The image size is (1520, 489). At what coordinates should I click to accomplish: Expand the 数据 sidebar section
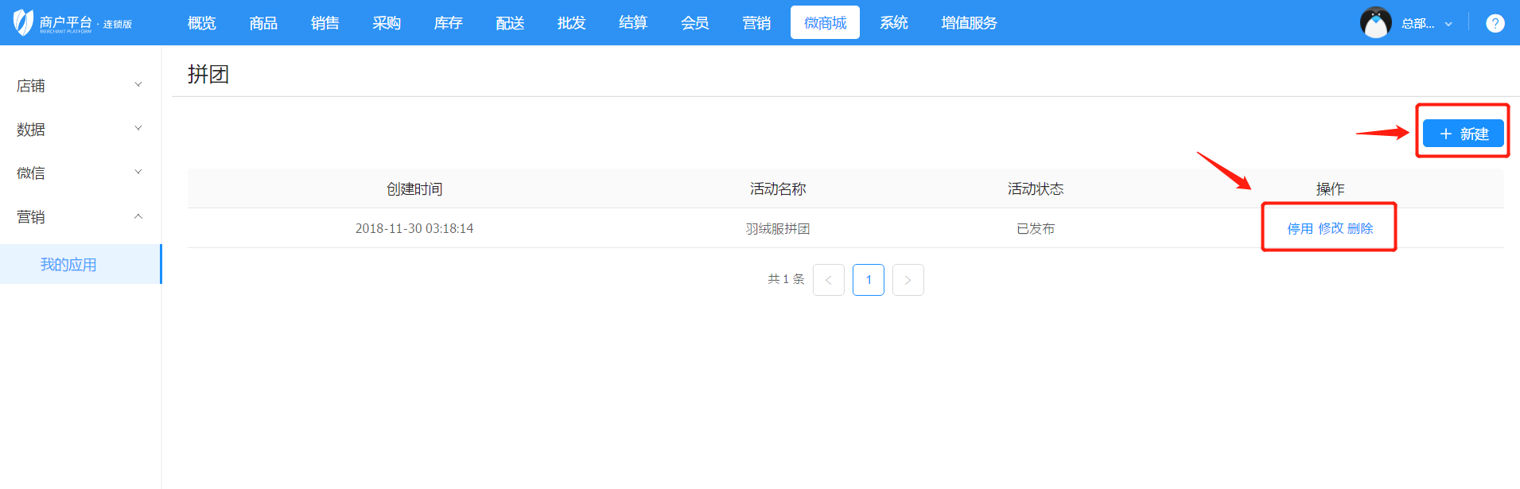80,129
